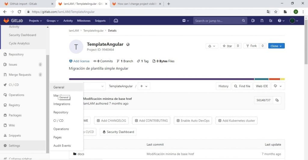This screenshot has height=160, width=308.
Task: Click the search magnifier icon
Action: [x=243, y=21]
